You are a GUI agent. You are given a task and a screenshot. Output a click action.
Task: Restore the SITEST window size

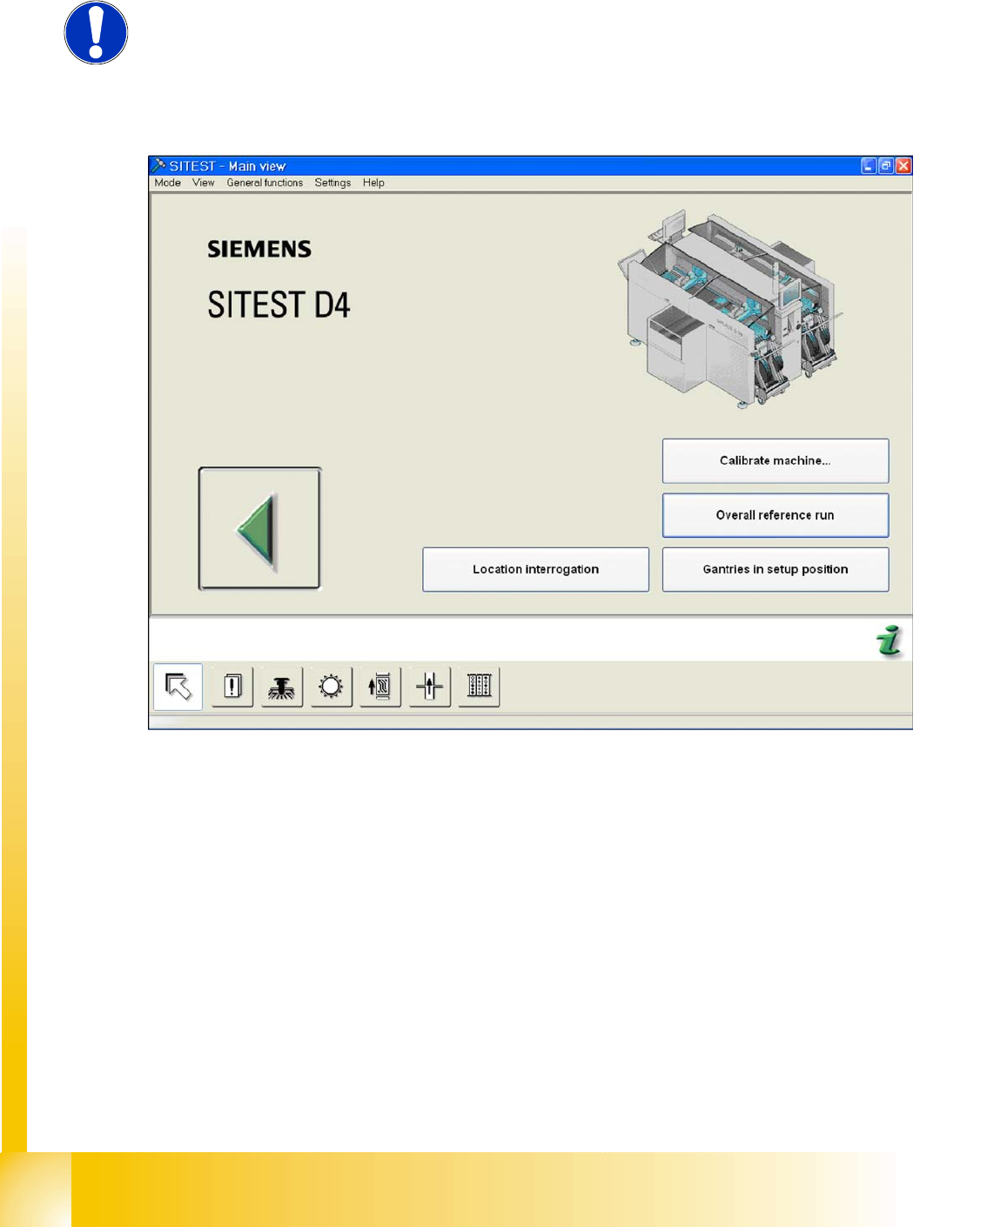coord(886,165)
